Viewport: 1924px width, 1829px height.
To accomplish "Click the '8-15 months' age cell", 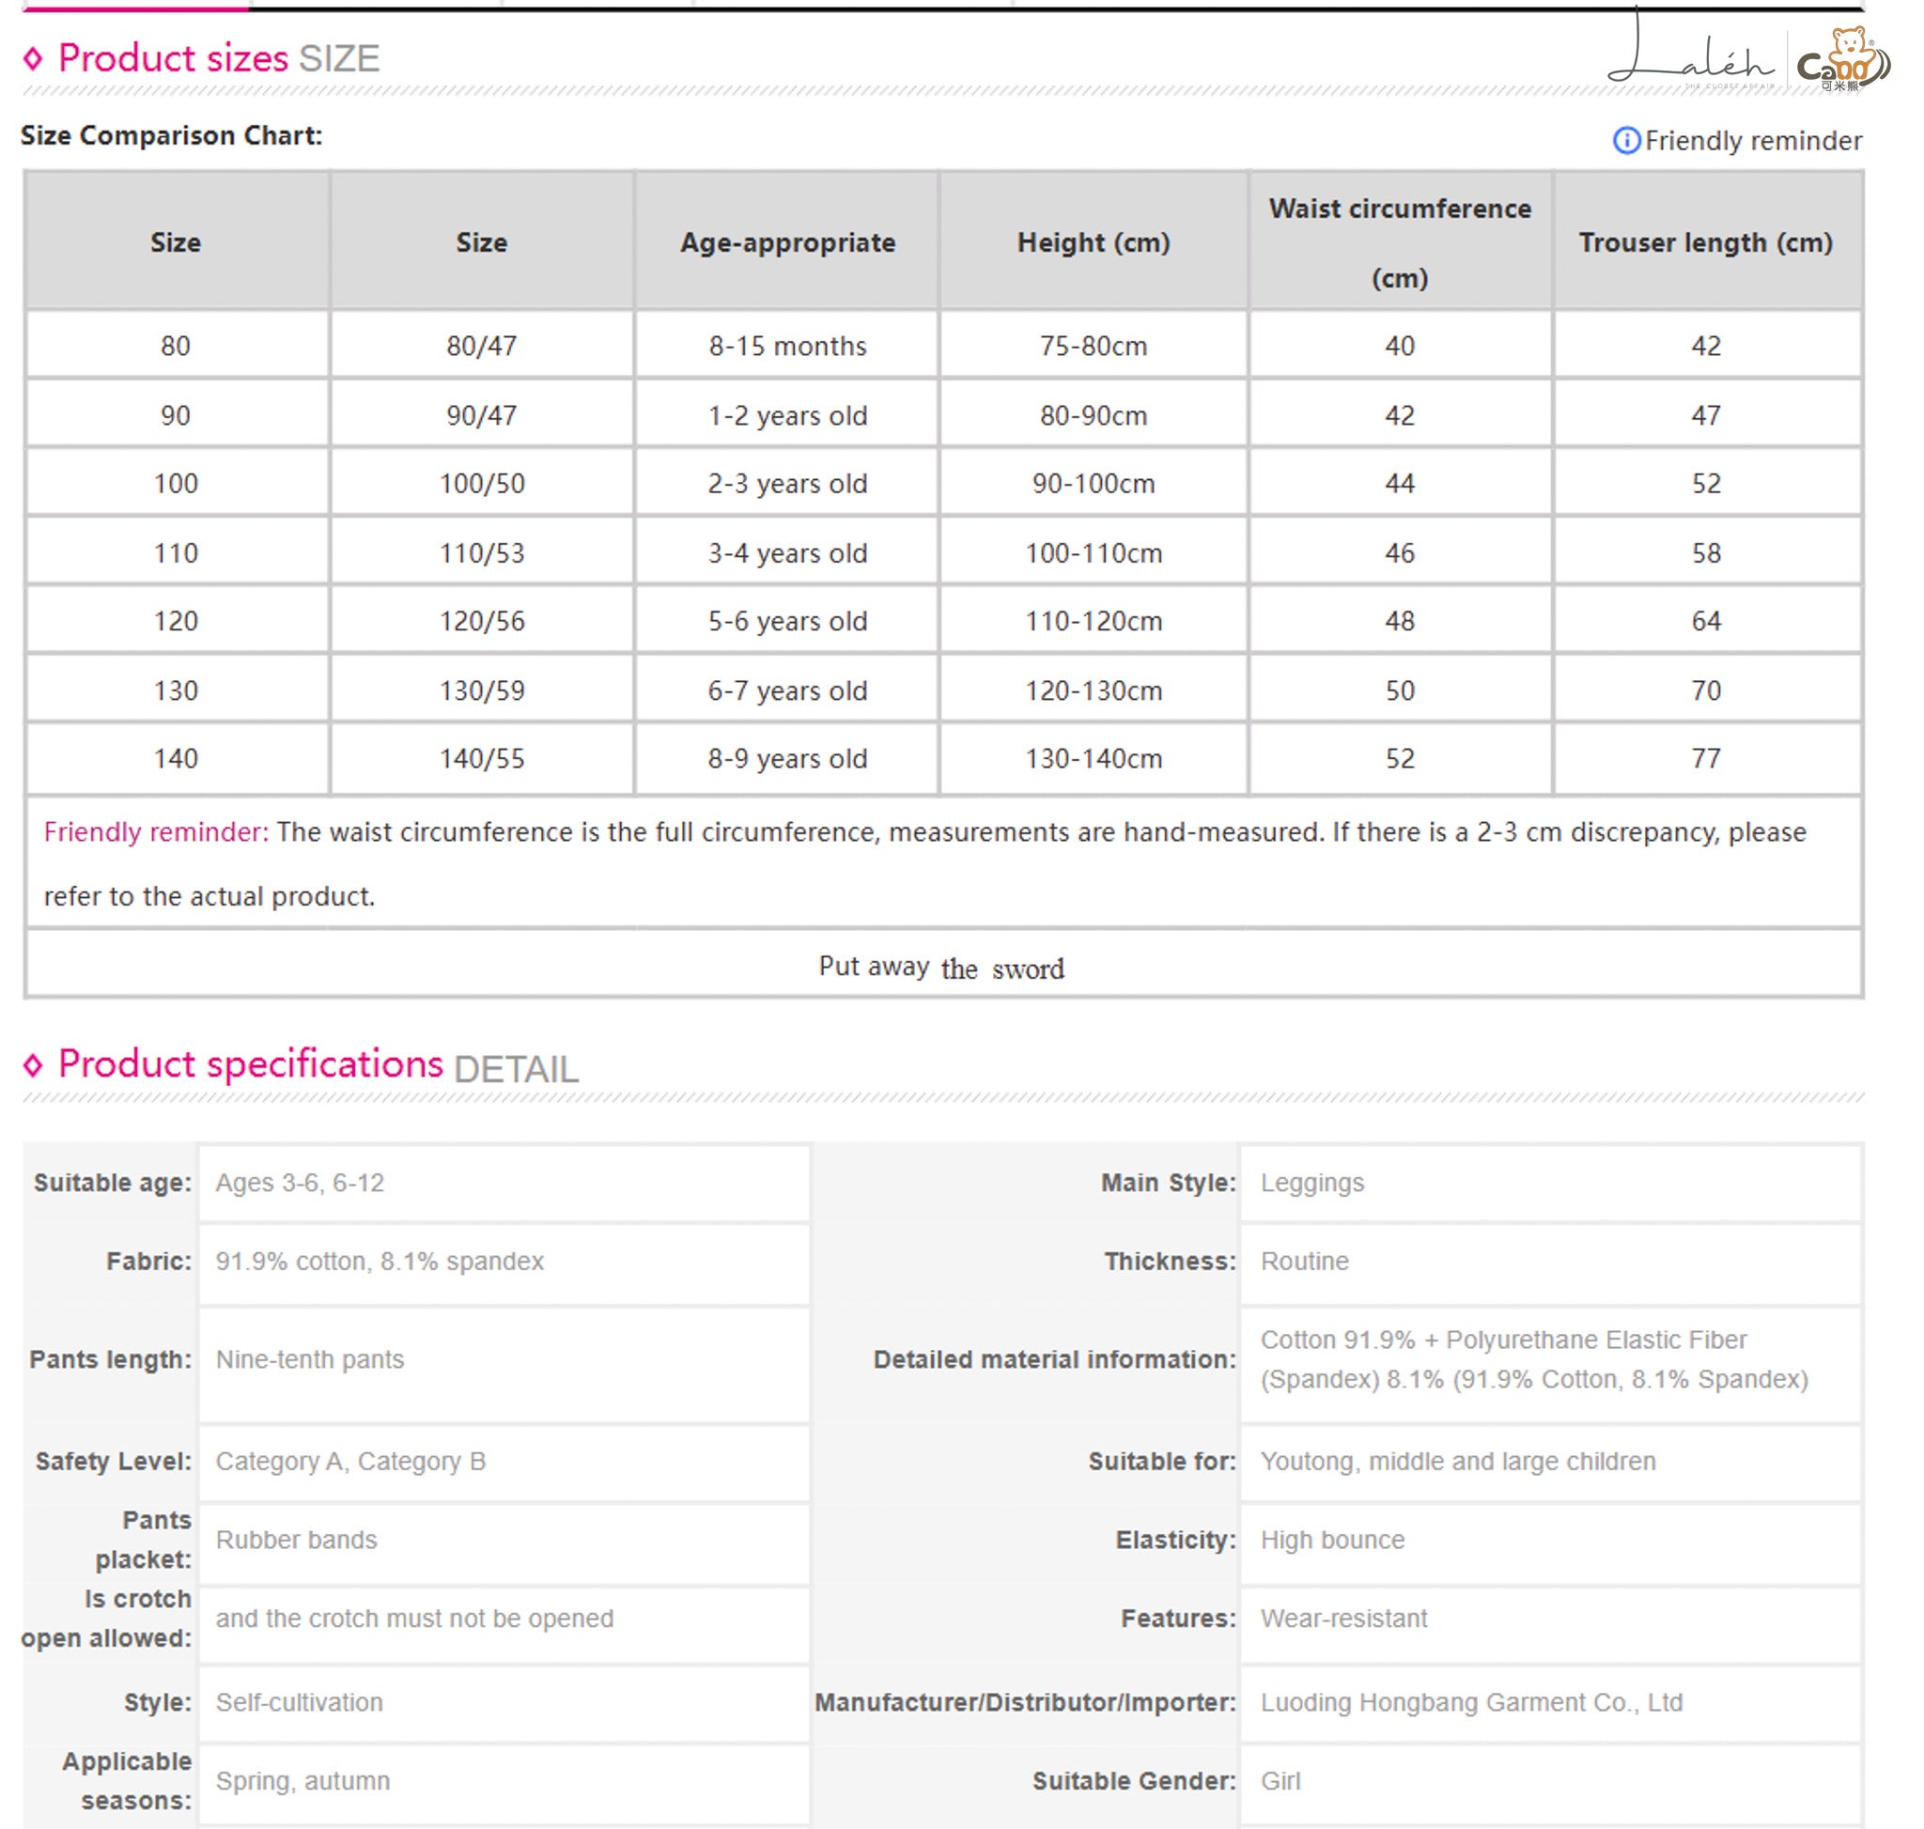I will coord(787,346).
